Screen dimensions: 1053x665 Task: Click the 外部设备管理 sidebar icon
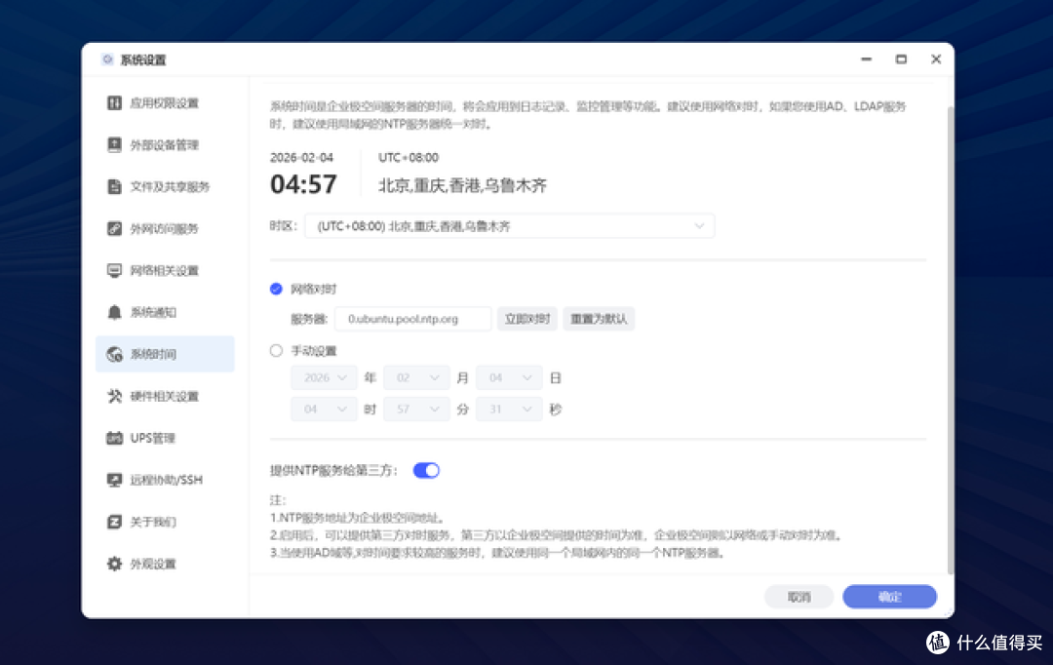pyautogui.click(x=114, y=144)
